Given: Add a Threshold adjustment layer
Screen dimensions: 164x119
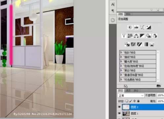Looking at the screenshot, I should 139,45.
